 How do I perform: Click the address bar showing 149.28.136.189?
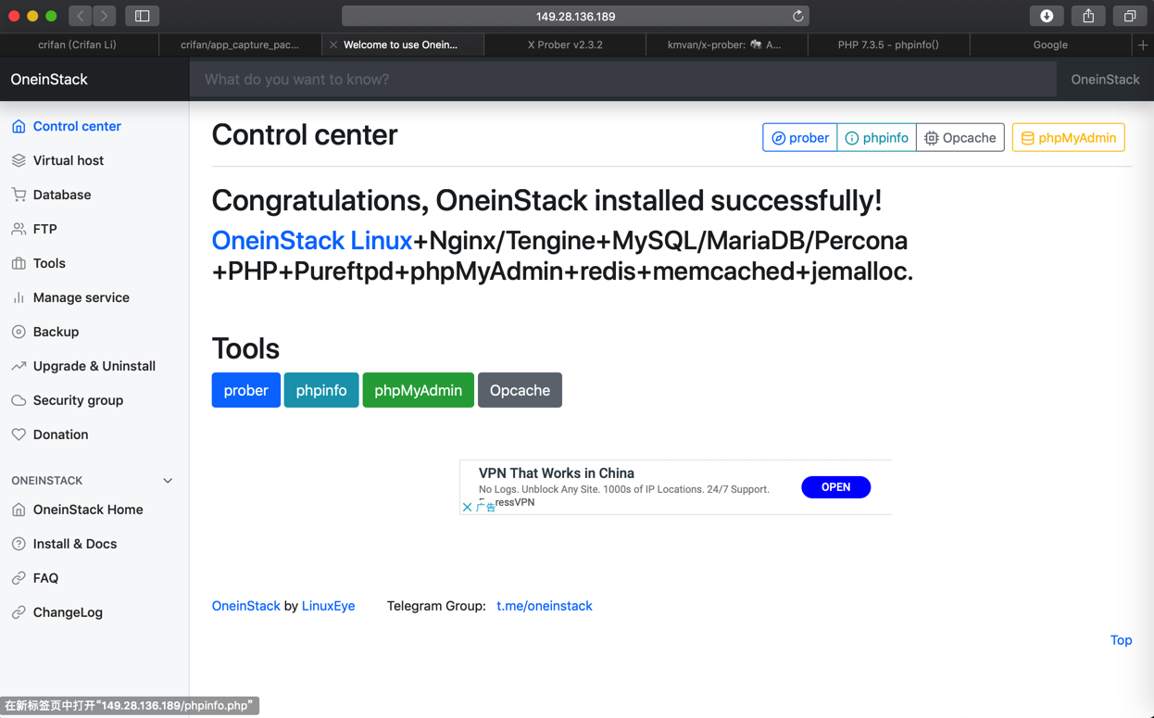pyautogui.click(x=575, y=16)
